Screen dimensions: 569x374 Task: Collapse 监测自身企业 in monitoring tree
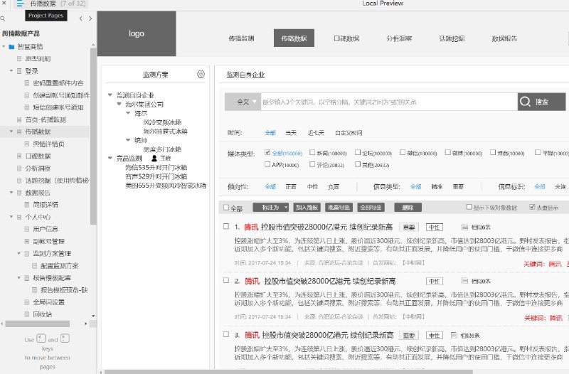(x=110, y=95)
